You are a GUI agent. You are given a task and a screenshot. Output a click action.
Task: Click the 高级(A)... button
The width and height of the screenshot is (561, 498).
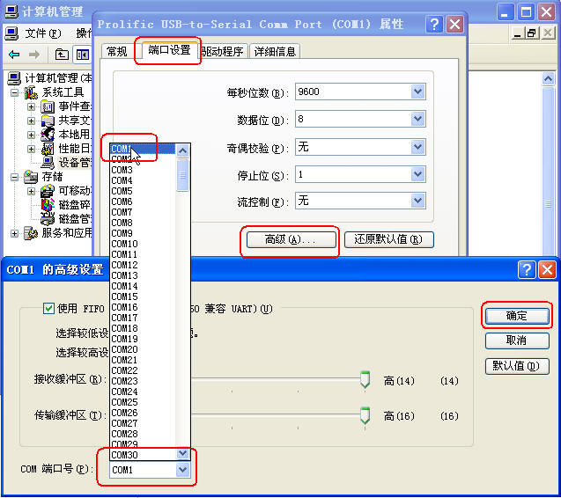coord(289,239)
